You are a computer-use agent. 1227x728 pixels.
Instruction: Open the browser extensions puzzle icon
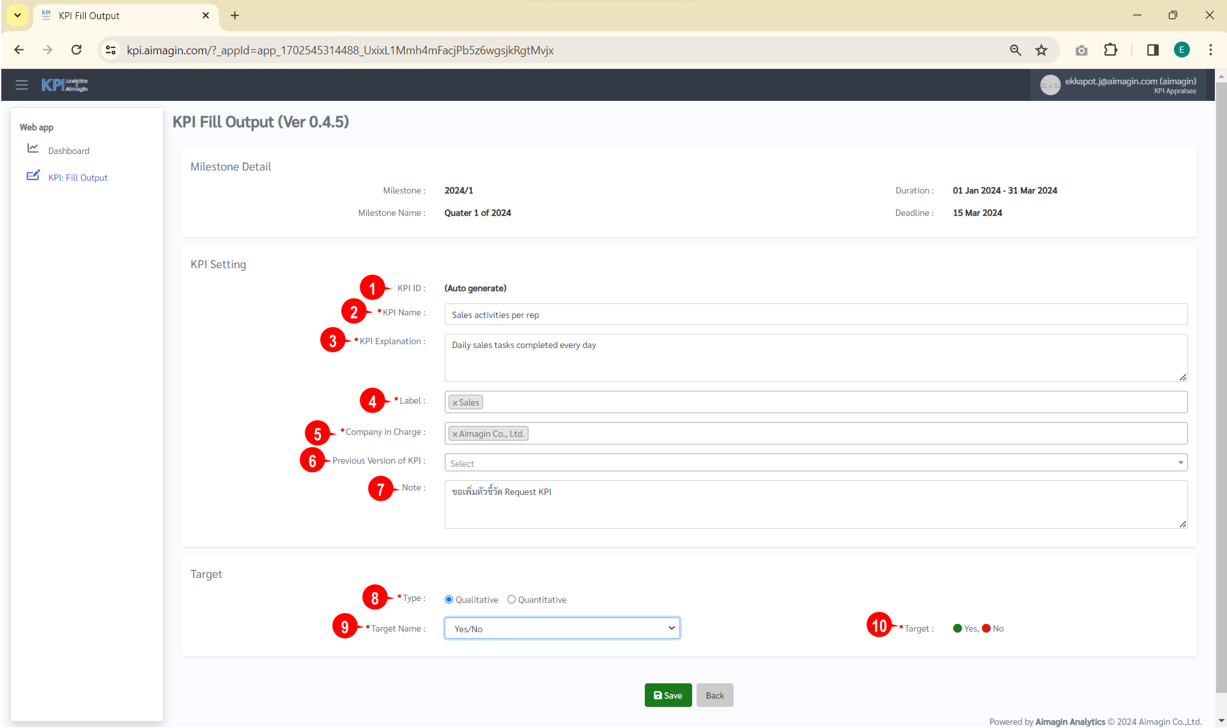pyautogui.click(x=1110, y=50)
